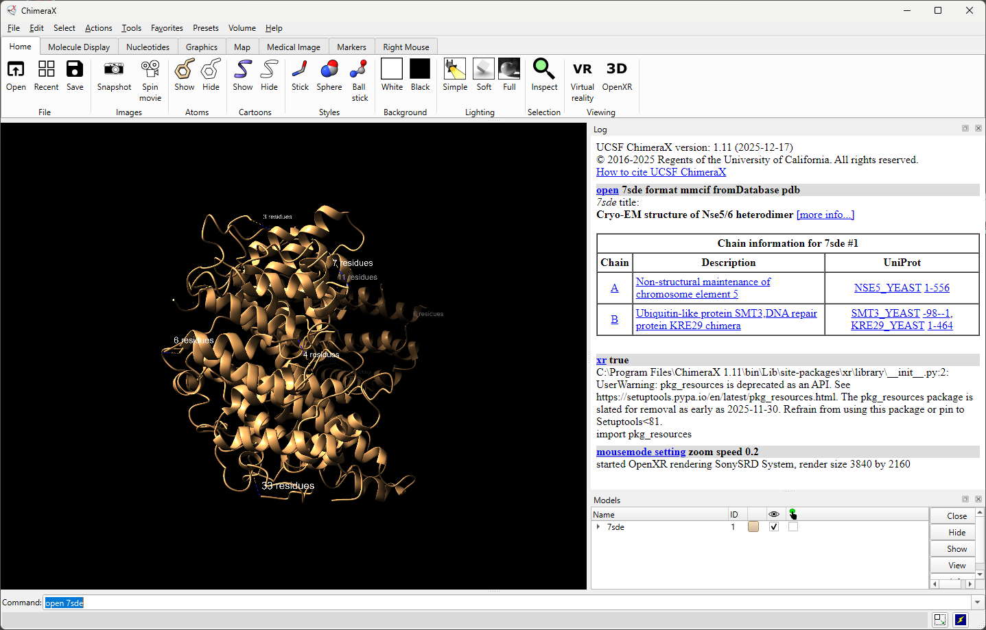This screenshot has height=630, width=986.
Task: Switch to the Molecule Display tab
Action: pos(79,47)
